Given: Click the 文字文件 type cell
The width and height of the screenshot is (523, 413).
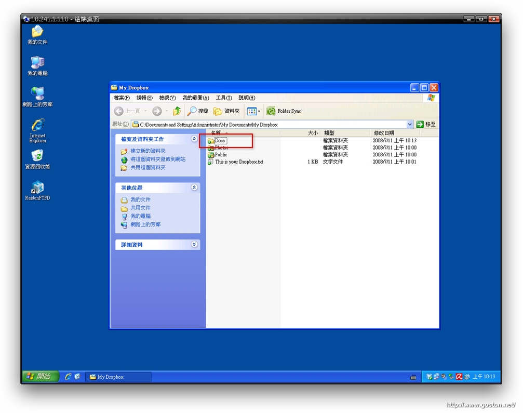Looking at the screenshot, I should coord(332,162).
